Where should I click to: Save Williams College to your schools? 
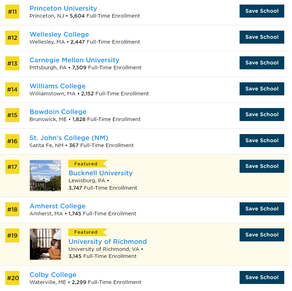(x=262, y=89)
